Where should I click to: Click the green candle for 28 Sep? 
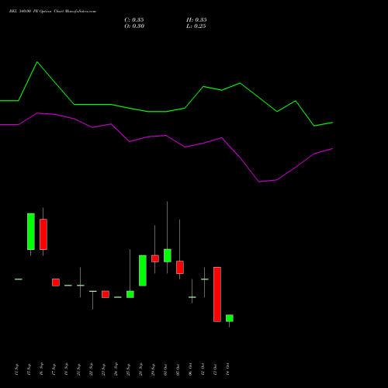coord(143,271)
